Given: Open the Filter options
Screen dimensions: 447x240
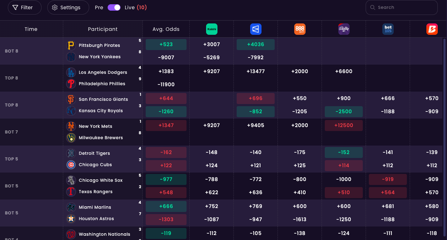Looking at the screenshot, I should click(25, 7).
